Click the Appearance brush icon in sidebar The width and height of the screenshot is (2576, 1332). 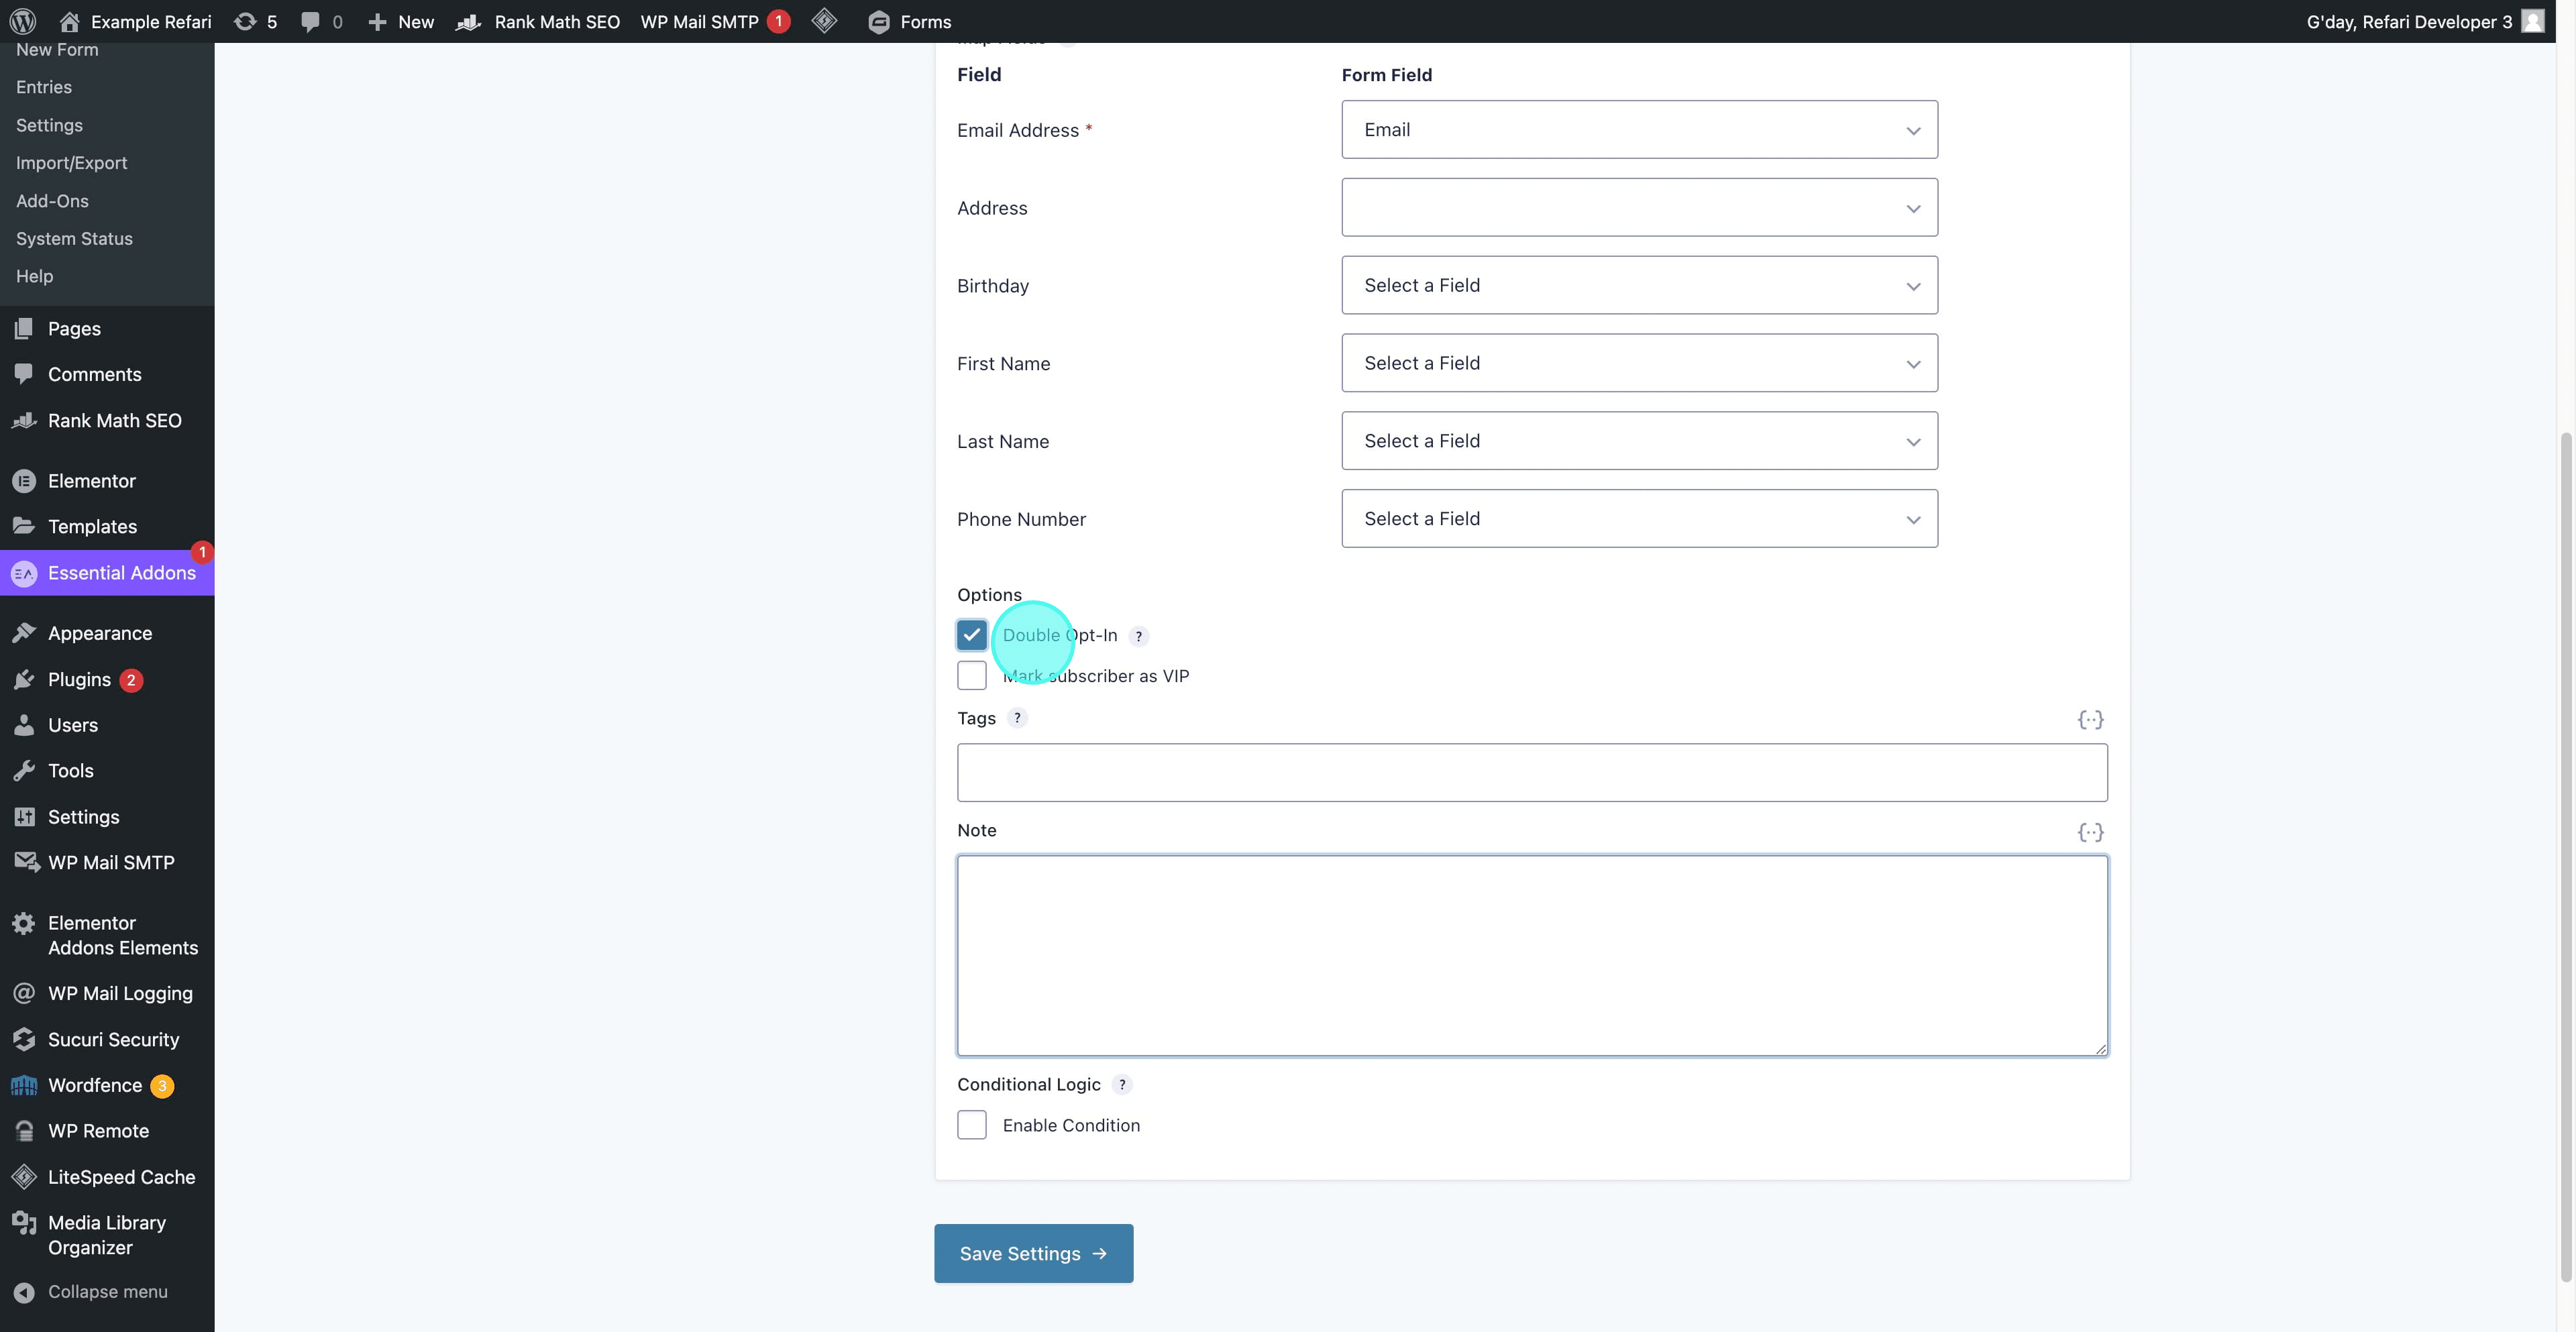pyautogui.click(x=24, y=633)
